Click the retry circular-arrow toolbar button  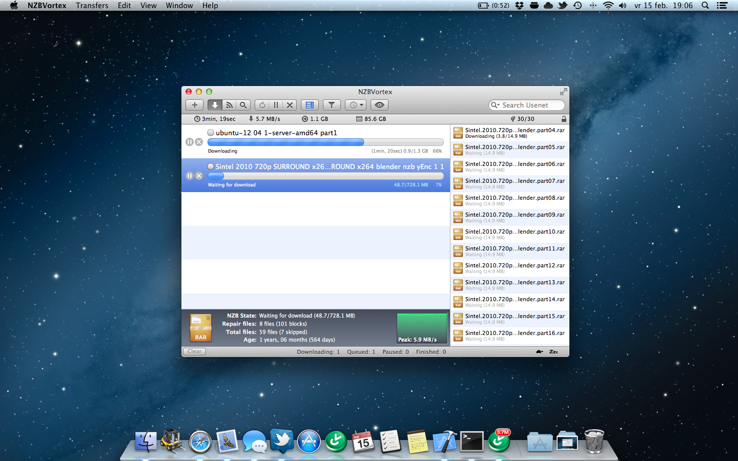coord(262,105)
